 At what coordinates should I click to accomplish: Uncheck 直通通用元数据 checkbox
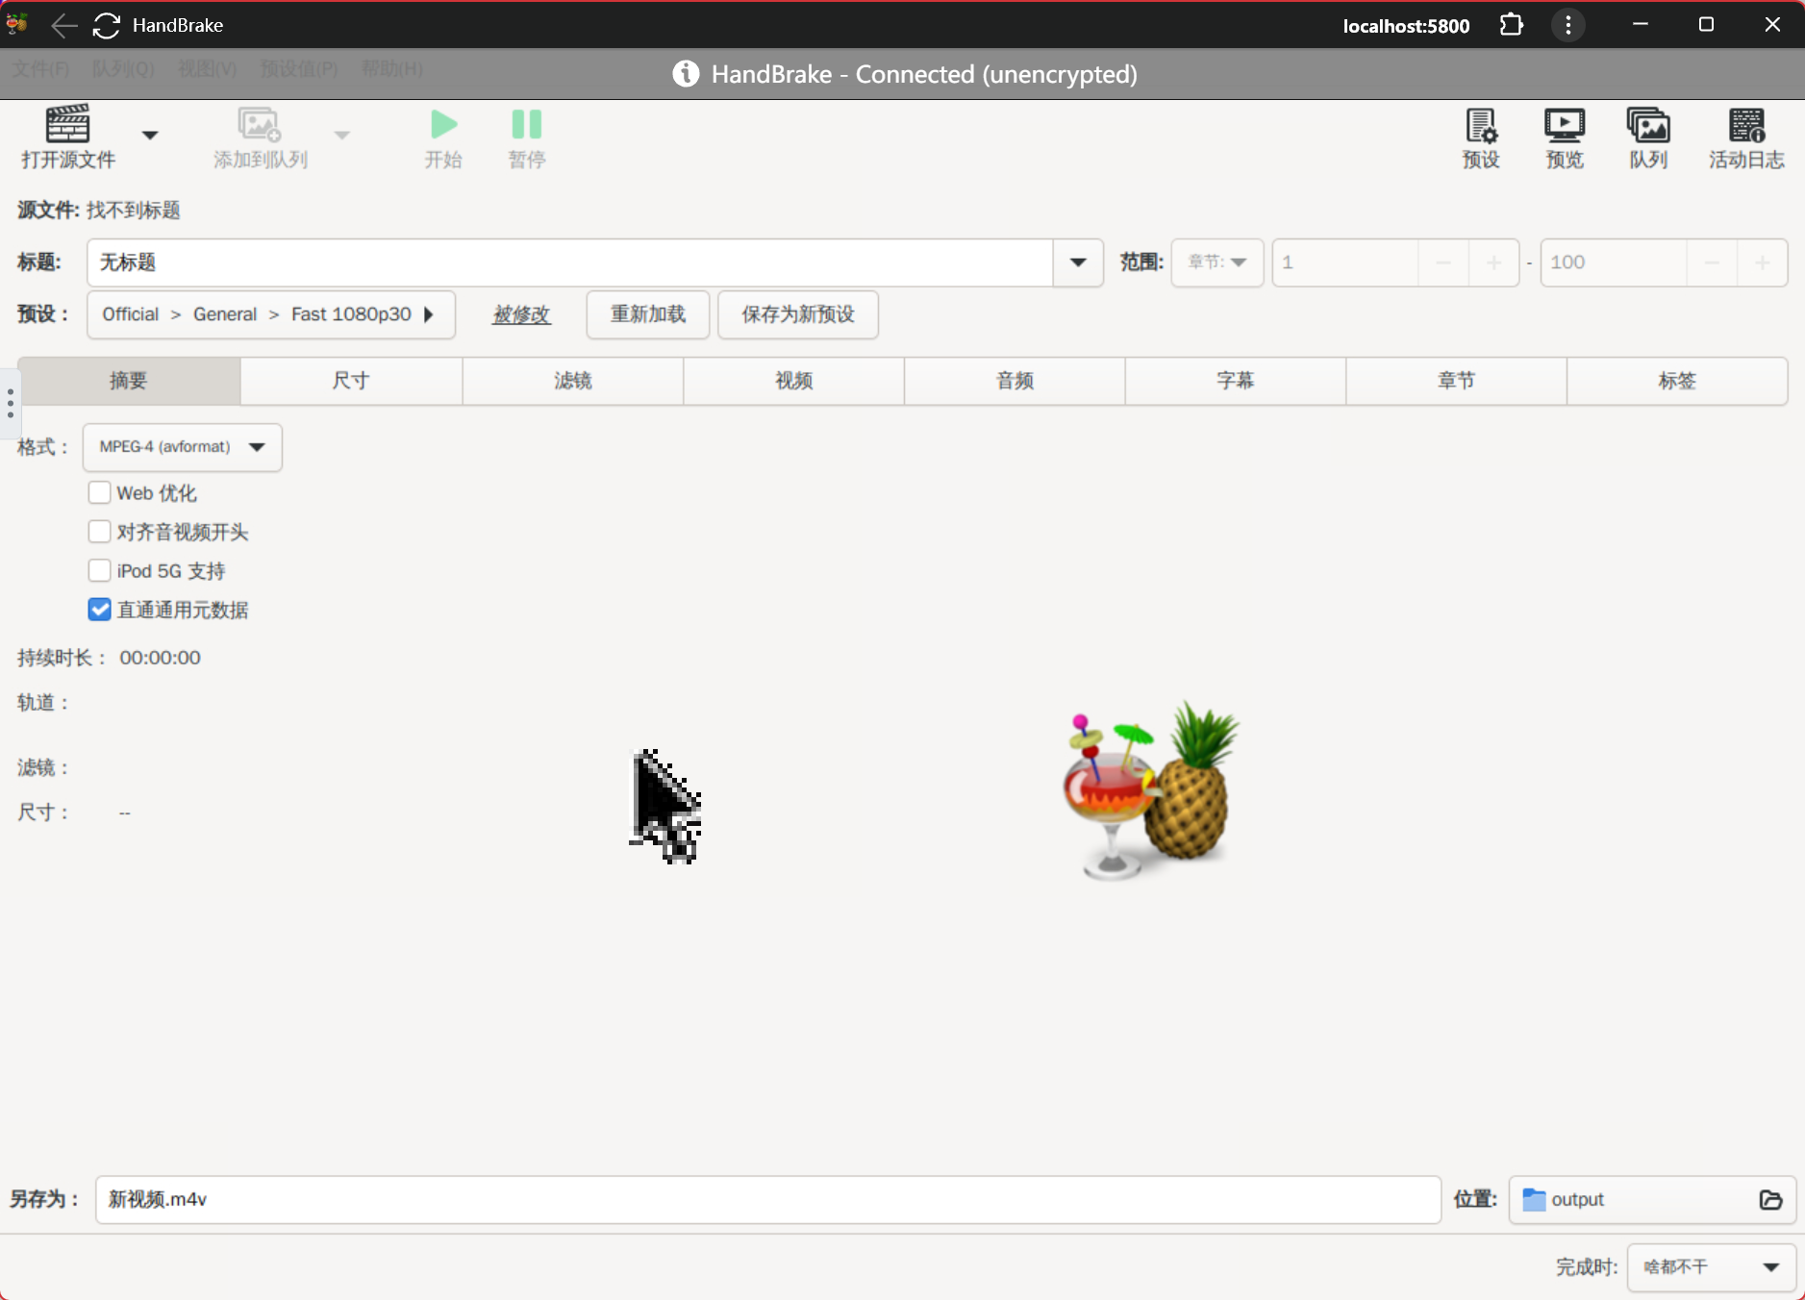(99, 610)
